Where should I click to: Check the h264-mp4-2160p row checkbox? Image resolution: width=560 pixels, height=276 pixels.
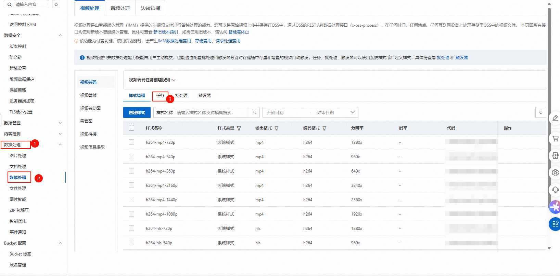[x=131, y=185]
